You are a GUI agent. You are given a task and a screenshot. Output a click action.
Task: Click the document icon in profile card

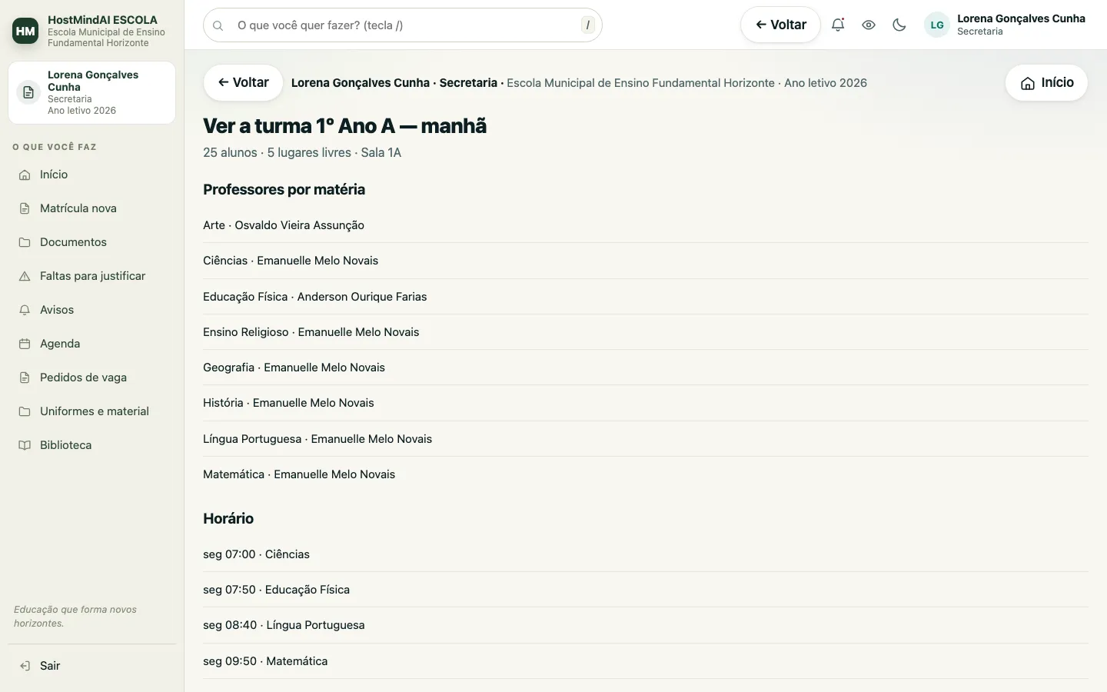point(28,92)
